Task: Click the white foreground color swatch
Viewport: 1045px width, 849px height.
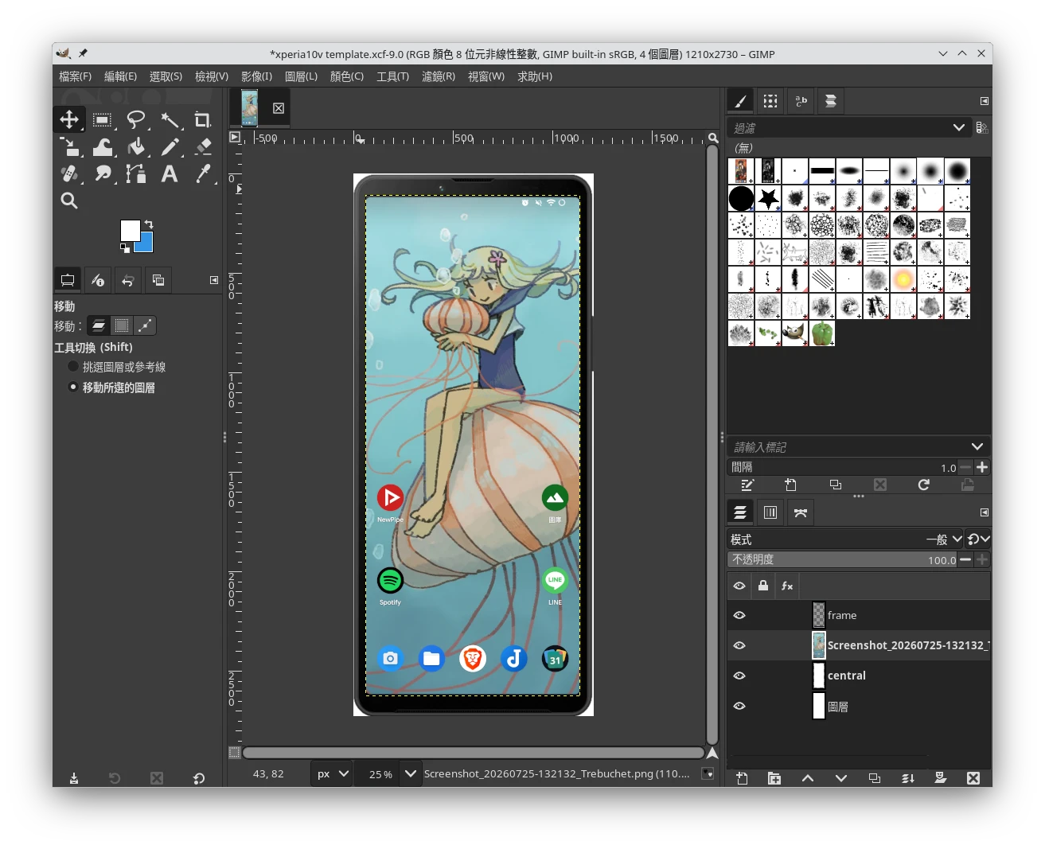Action: tap(130, 230)
